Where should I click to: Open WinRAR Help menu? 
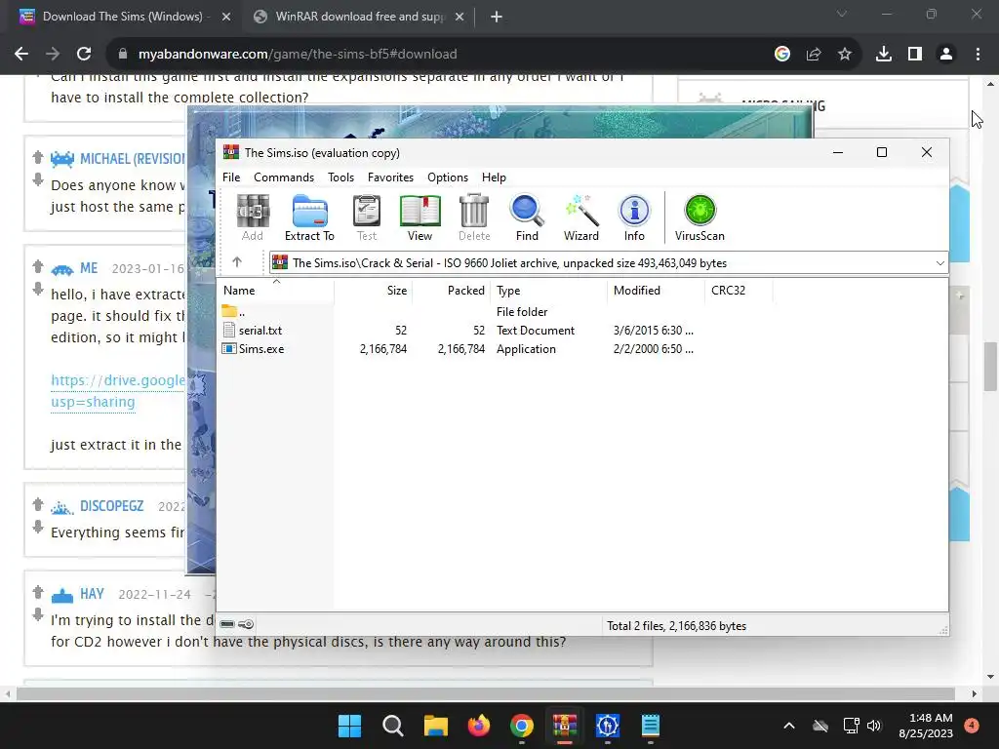click(494, 177)
